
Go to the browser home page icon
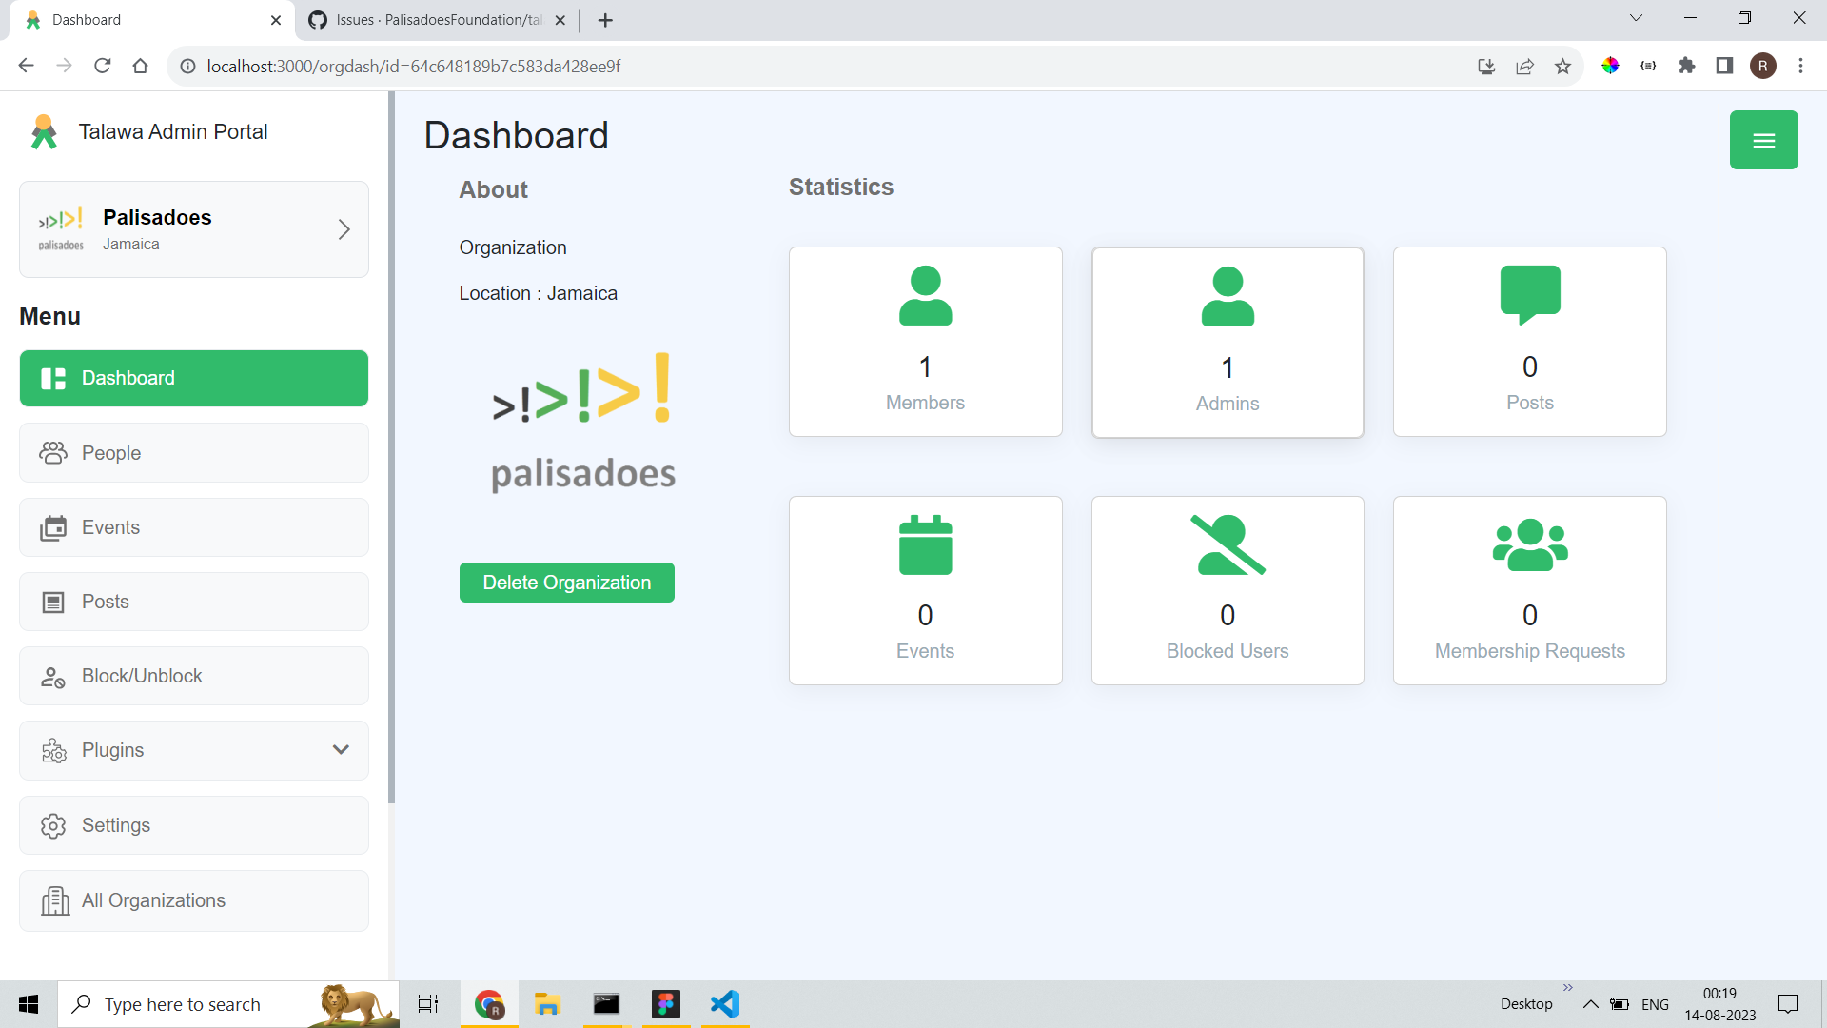[141, 66]
